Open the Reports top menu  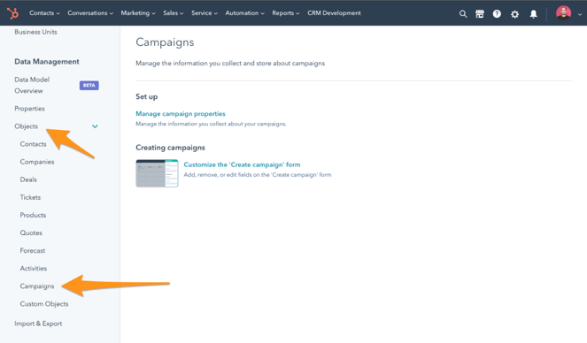(x=286, y=13)
